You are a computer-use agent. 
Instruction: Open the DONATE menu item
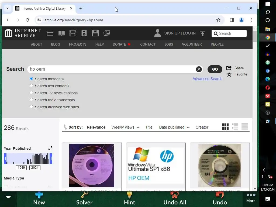pyautogui.click(x=122, y=44)
